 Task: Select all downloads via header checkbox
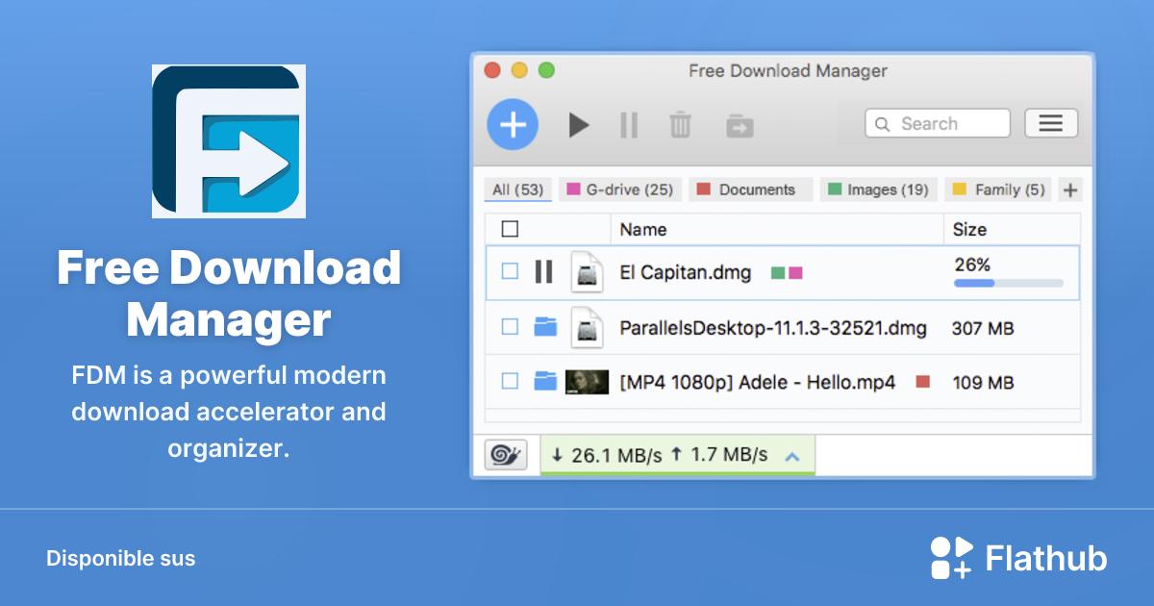(510, 229)
